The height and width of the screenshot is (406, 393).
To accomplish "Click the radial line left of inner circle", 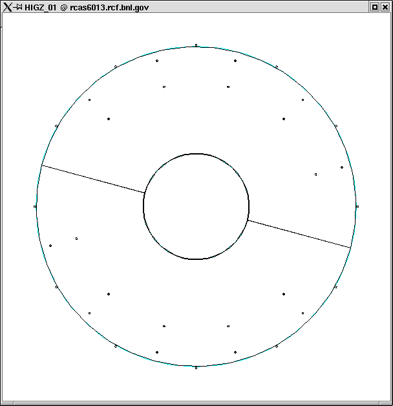I will point(93,179).
